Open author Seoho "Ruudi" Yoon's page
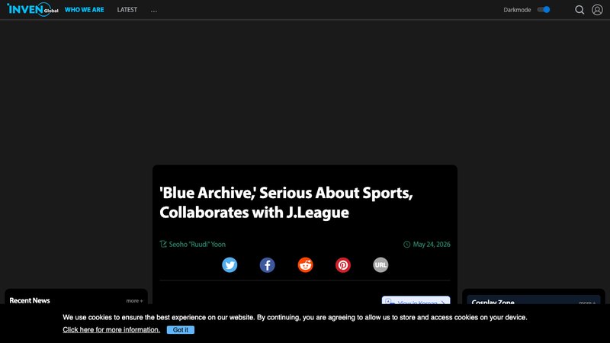 click(197, 244)
